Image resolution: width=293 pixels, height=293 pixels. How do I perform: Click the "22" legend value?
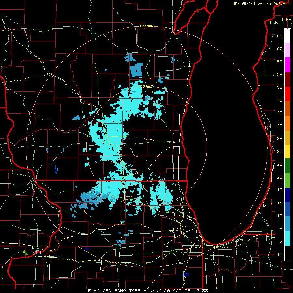tap(280, 177)
